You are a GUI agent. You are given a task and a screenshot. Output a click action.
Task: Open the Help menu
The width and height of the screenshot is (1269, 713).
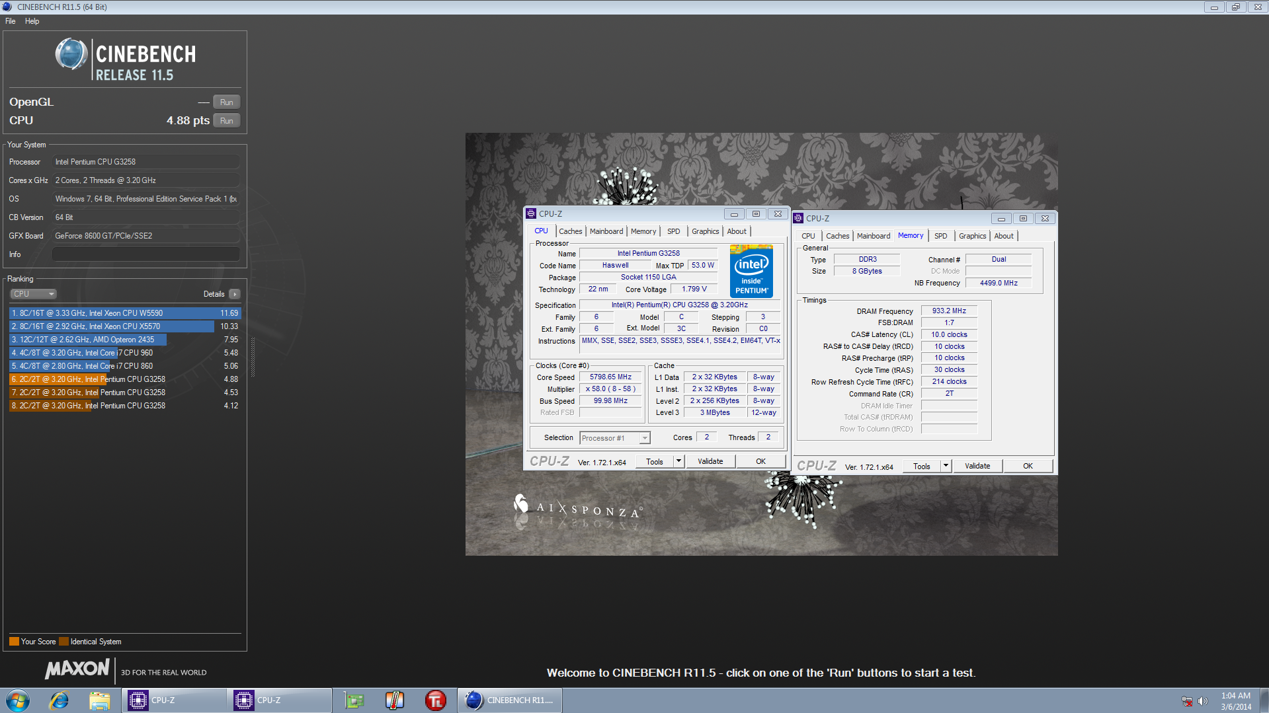pos(32,21)
